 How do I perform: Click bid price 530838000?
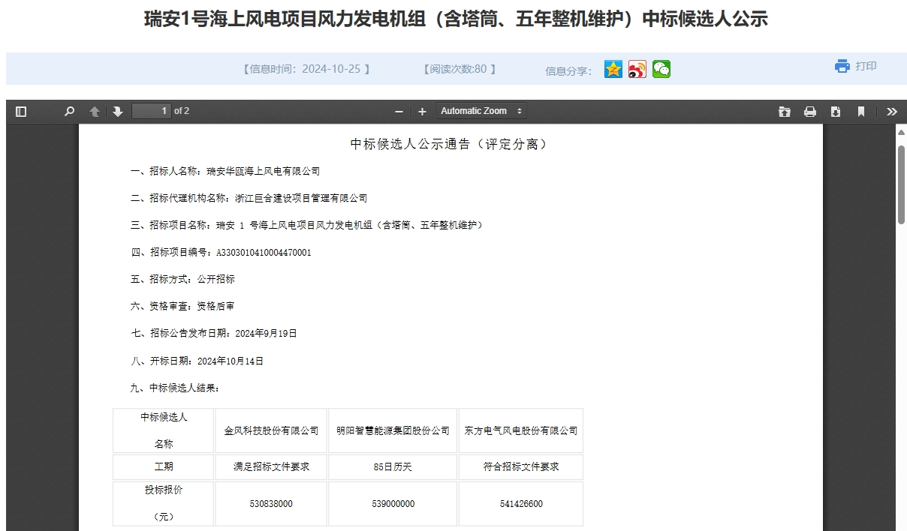click(x=271, y=504)
